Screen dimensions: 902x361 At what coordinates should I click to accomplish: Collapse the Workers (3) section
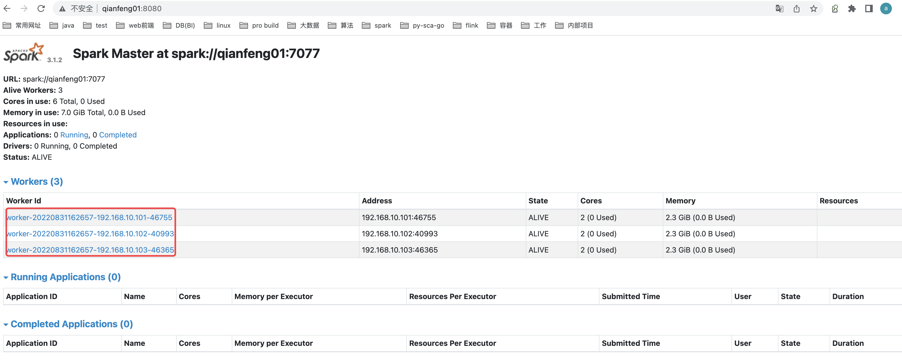click(x=33, y=182)
